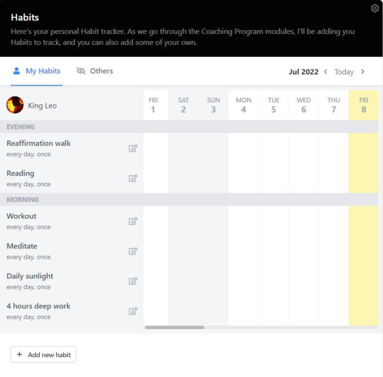
Task: Open the Others tab
Action: pyautogui.click(x=95, y=71)
